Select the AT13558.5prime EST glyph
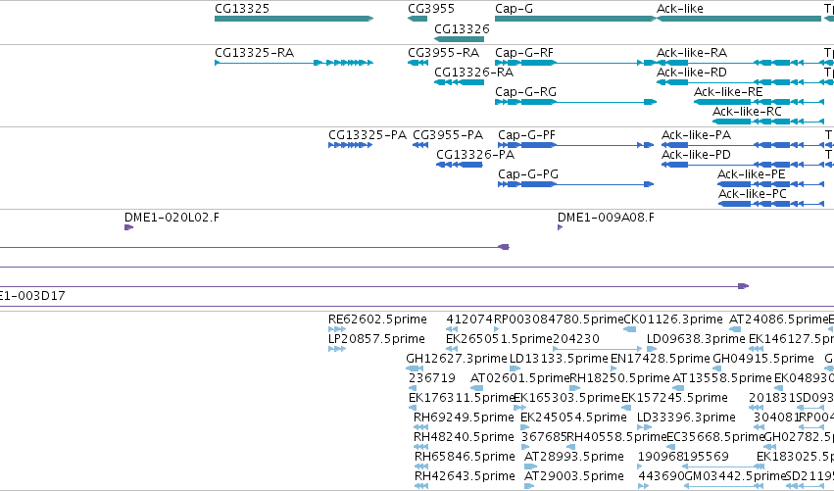 coord(678,388)
